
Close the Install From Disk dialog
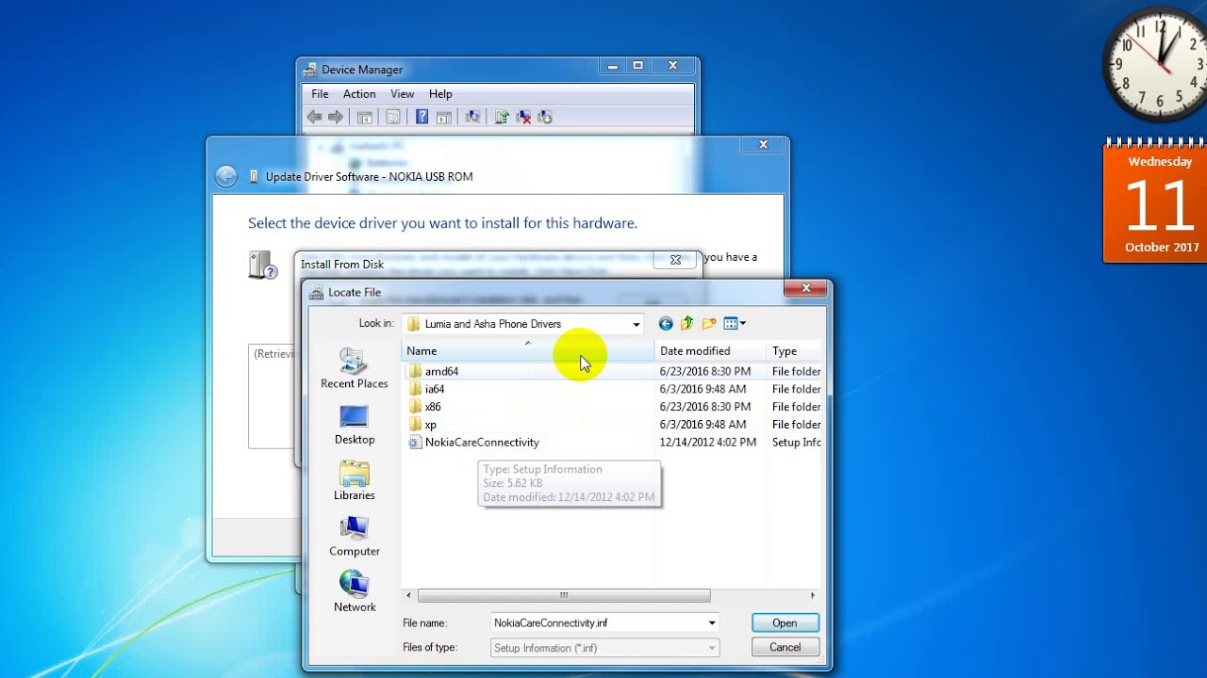(x=675, y=260)
